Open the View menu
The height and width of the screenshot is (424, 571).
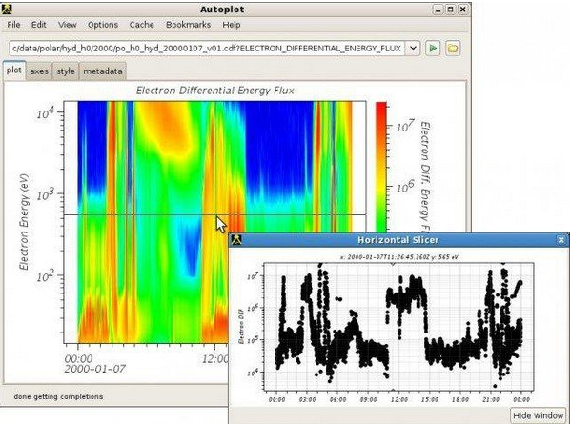pos(68,25)
